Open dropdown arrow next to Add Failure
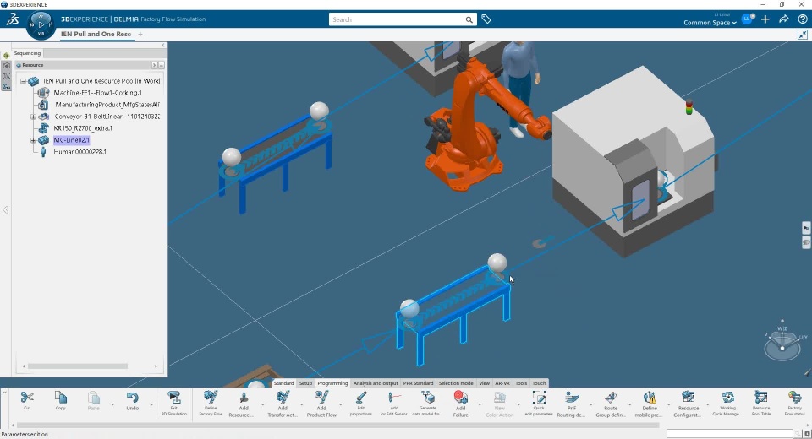812x439 pixels. click(x=479, y=404)
